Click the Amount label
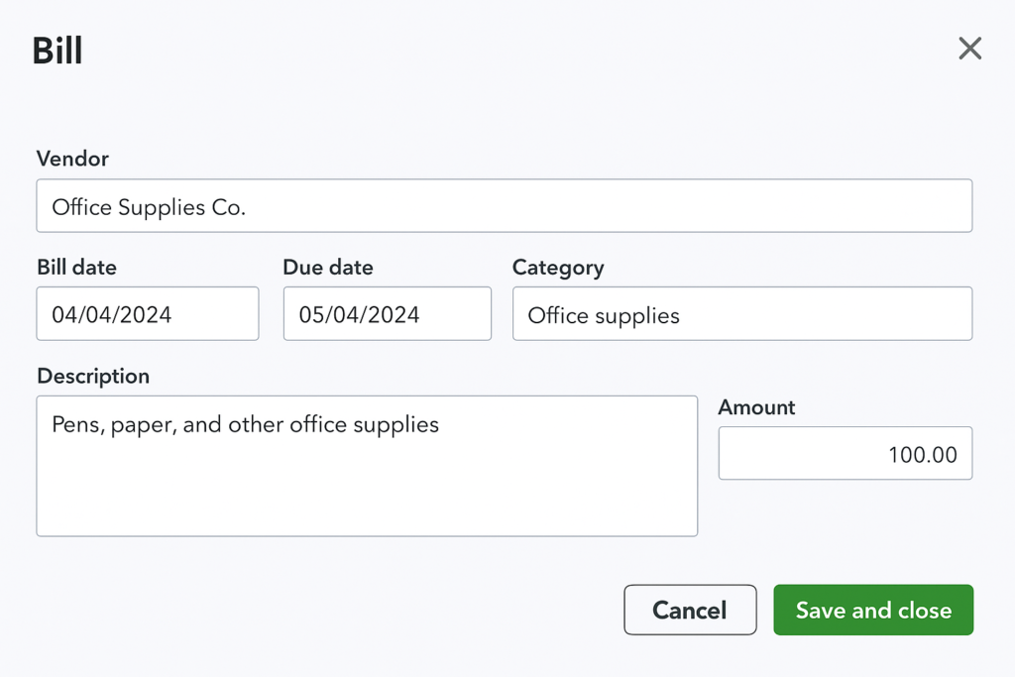Viewport: 1015px width, 677px height. [756, 407]
